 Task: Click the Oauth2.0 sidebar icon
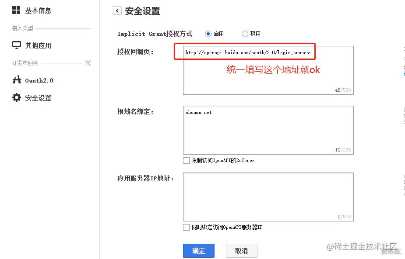pos(17,79)
